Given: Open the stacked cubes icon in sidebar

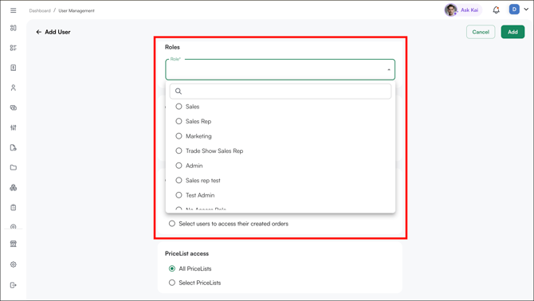Looking at the screenshot, I should click(x=14, y=187).
